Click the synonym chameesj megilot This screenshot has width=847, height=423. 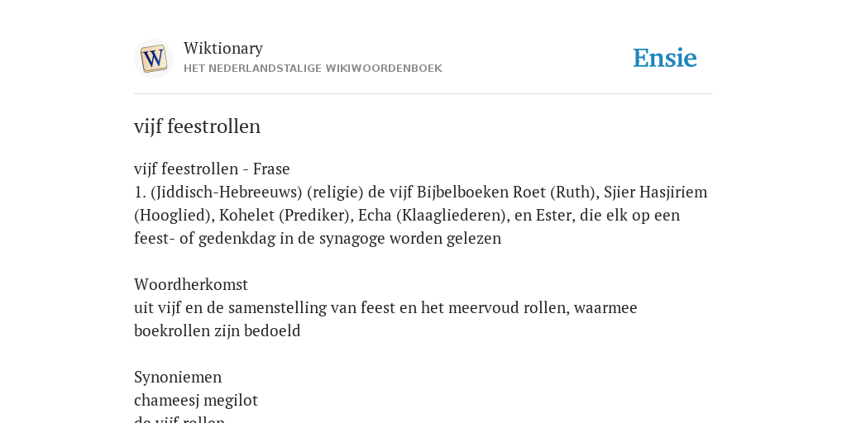[x=196, y=400]
